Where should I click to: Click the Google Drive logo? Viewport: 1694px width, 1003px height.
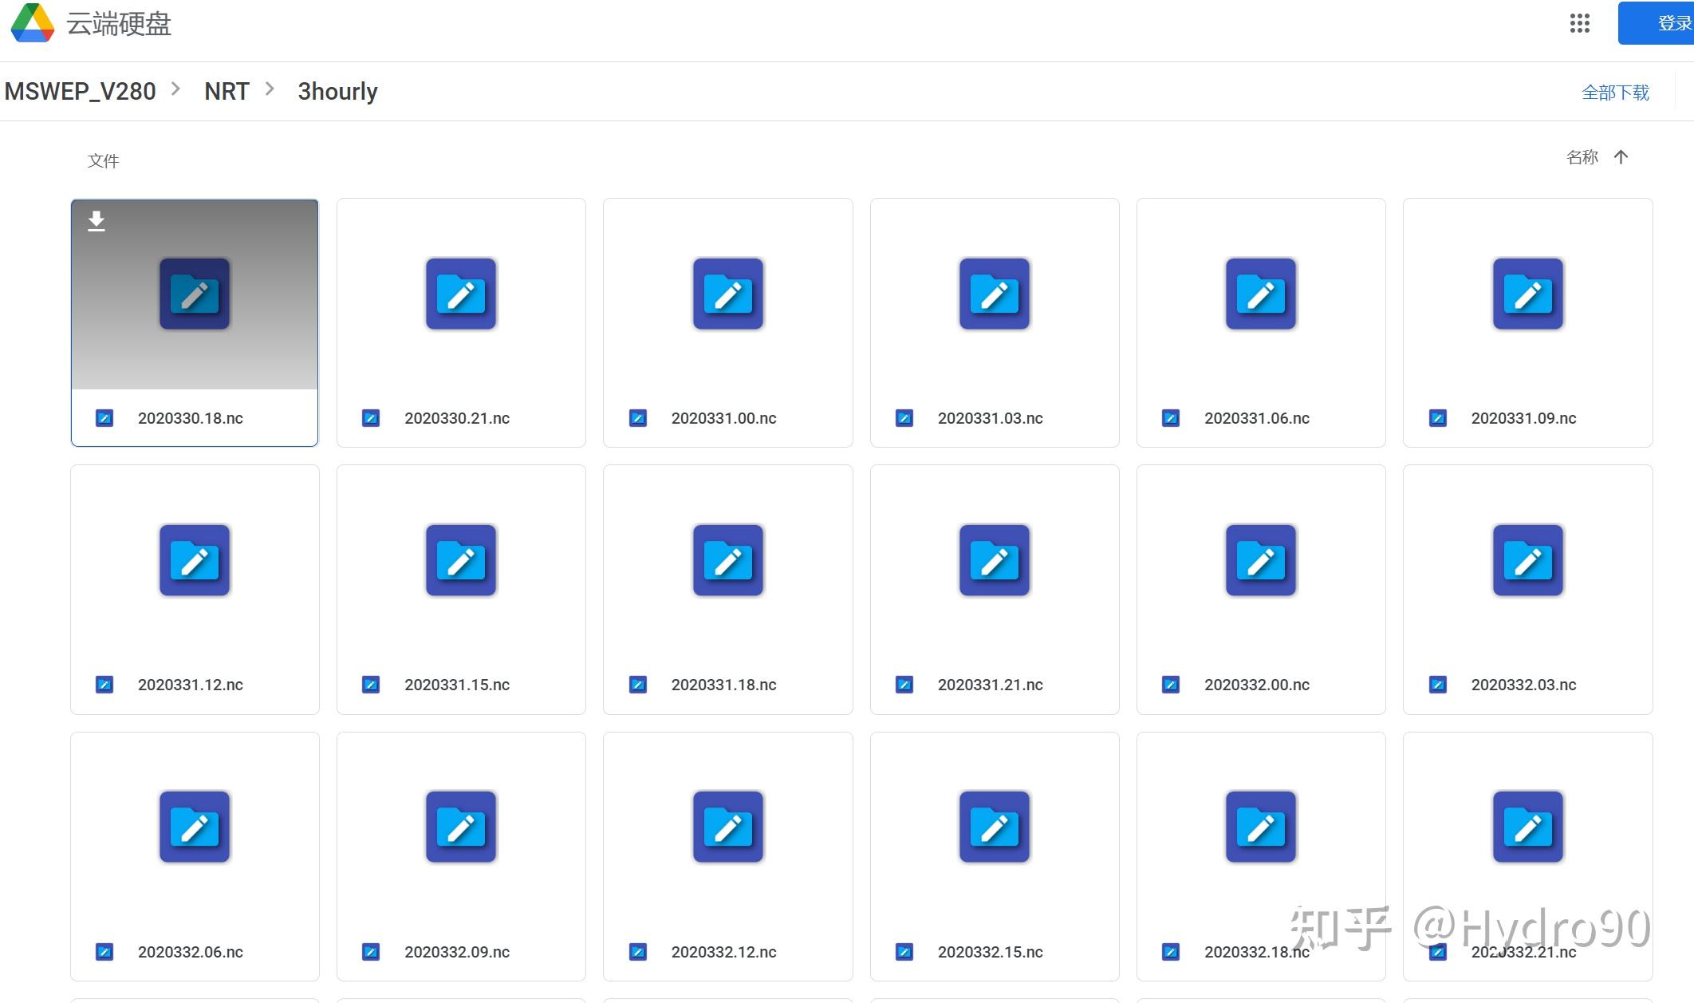[x=32, y=23]
